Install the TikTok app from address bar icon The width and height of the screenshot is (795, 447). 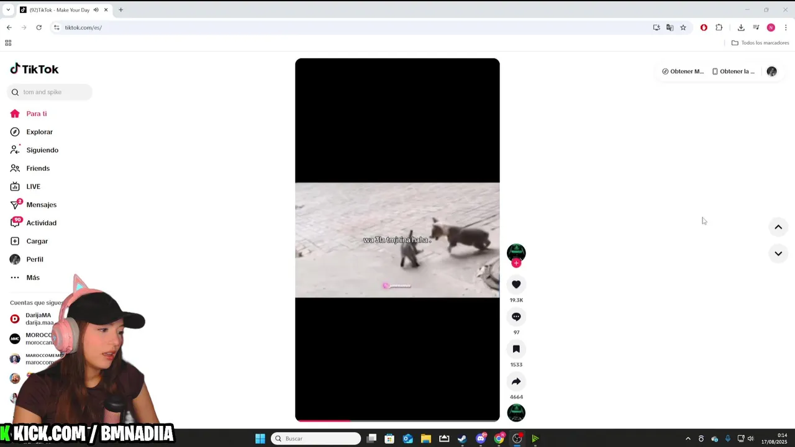pyautogui.click(x=656, y=27)
